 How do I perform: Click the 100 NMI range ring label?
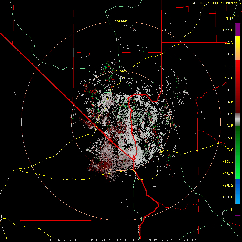coord(121,21)
